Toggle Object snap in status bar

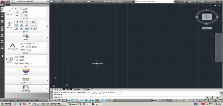point(74,100)
